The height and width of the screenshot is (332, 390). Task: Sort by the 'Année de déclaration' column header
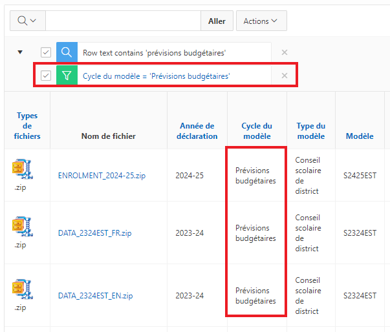tap(197, 131)
